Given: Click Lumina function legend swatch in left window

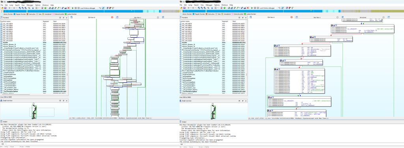Looking at the screenshot, I should (66, 14).
